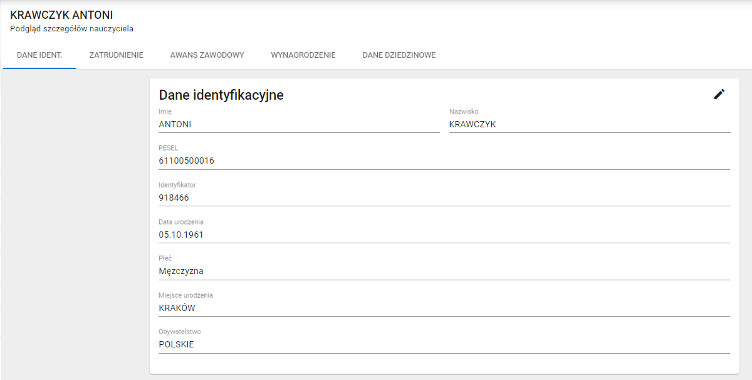This screenshot has width=752, height=380.
Task: Select the birthplace value KRAKÓW
Action: click(x=177, y=308)
